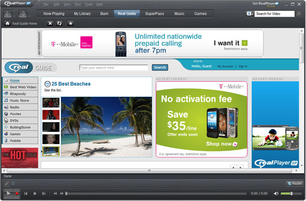Open the Real Guide Home house icon
306x201 pixels.
click(7, 24)
